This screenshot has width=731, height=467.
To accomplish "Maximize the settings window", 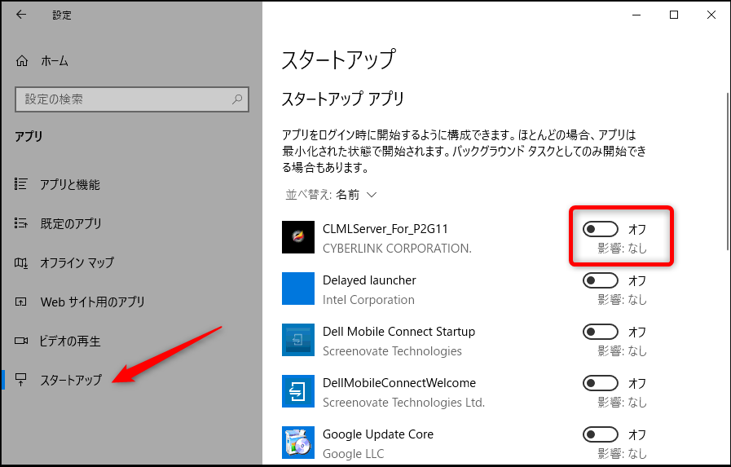I will (674, 15).
